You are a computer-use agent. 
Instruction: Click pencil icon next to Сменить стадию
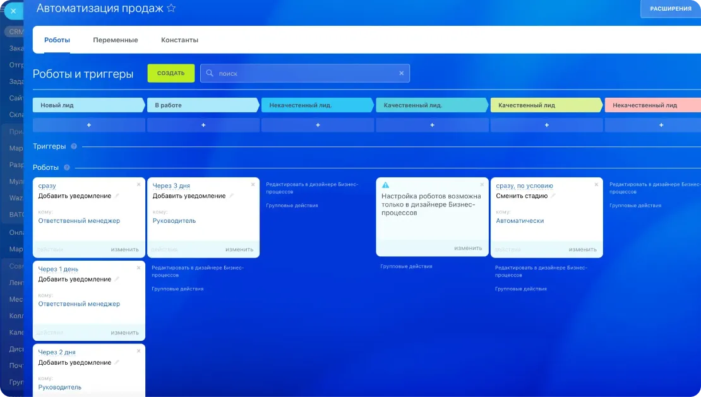554,196
